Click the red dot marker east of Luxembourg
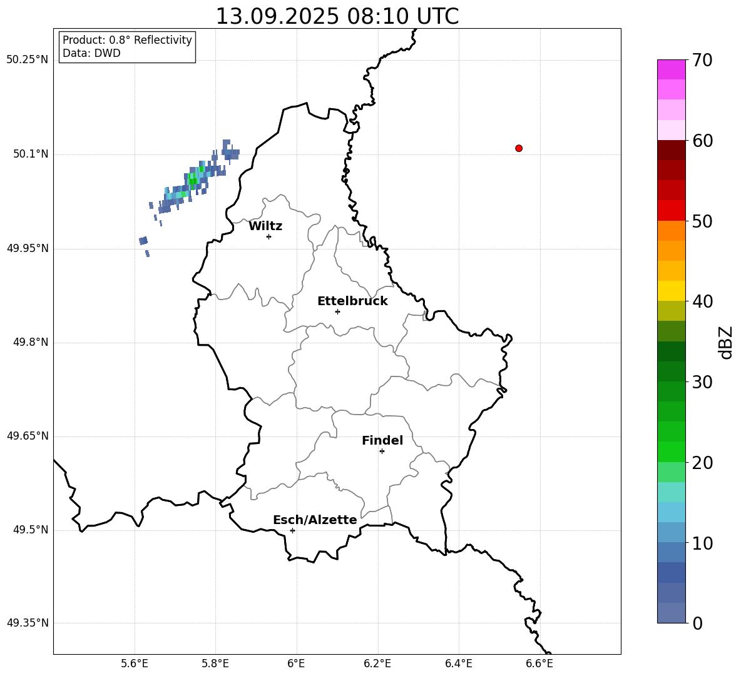The height and width of the screenshot is (676, 741). coord(519,148)
